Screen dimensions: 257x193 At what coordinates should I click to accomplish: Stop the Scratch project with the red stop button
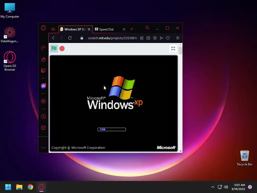[x=62, y=49]
